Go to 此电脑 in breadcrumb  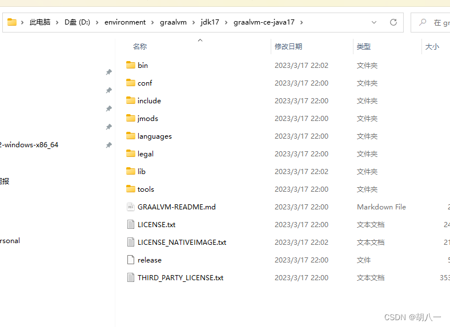40,22
